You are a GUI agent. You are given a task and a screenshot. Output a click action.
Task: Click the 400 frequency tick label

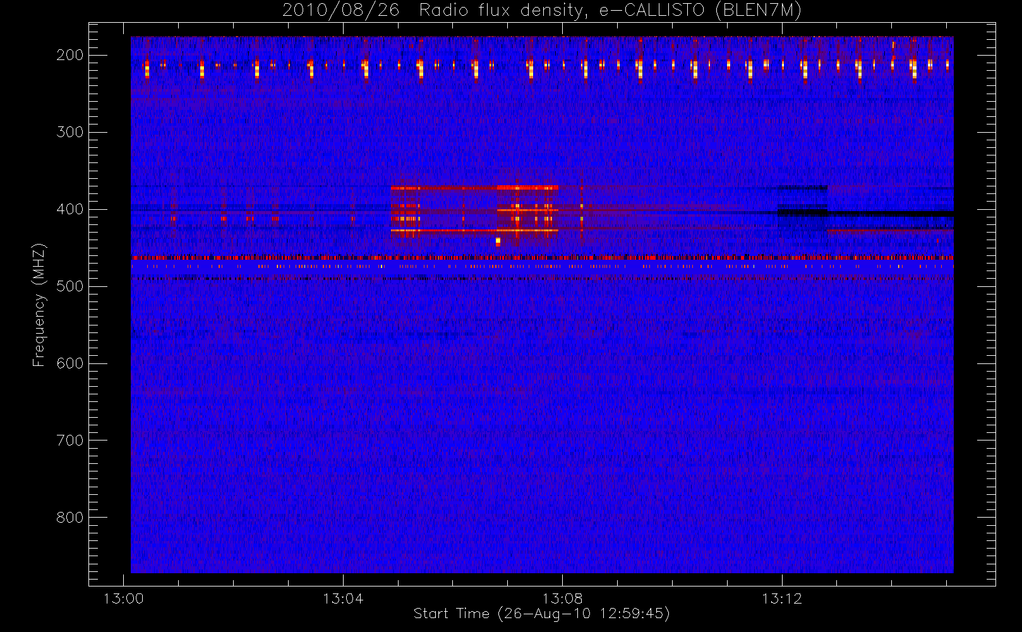70,209
